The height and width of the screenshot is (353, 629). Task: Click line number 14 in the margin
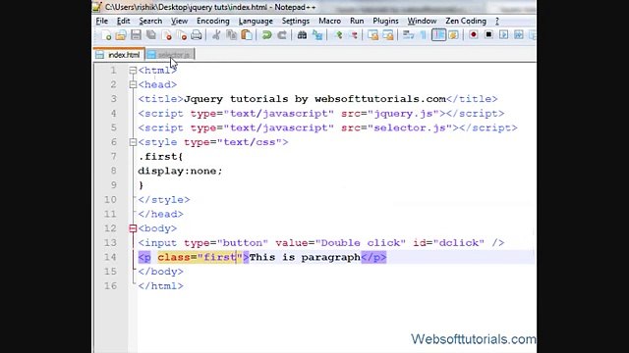tap(110, 257)
